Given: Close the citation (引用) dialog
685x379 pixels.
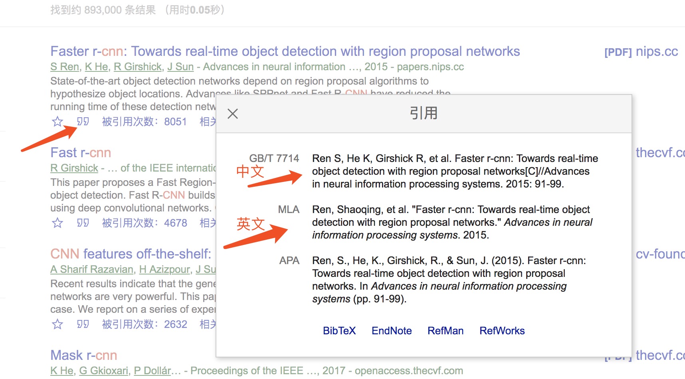Looking at the screenshot, I should click(233, 114).
